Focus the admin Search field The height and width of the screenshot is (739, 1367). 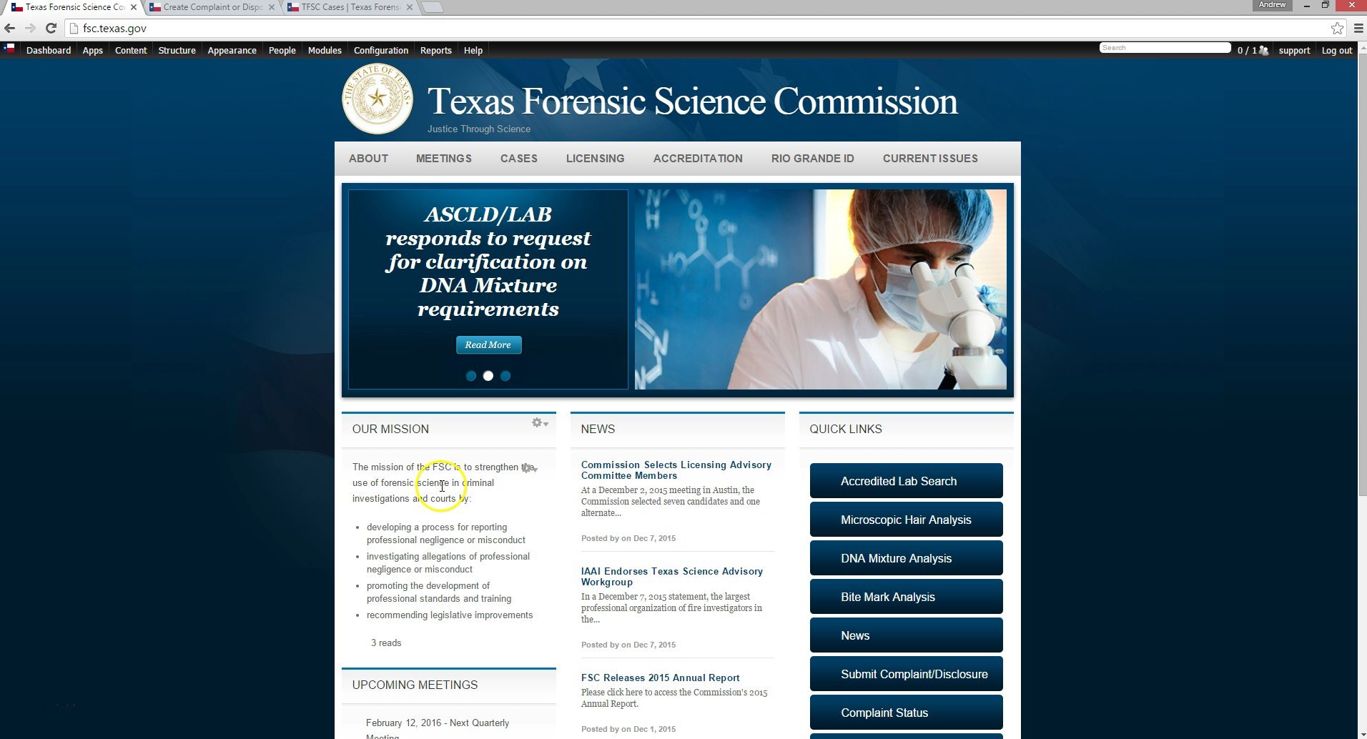(x=1165, y=48)
